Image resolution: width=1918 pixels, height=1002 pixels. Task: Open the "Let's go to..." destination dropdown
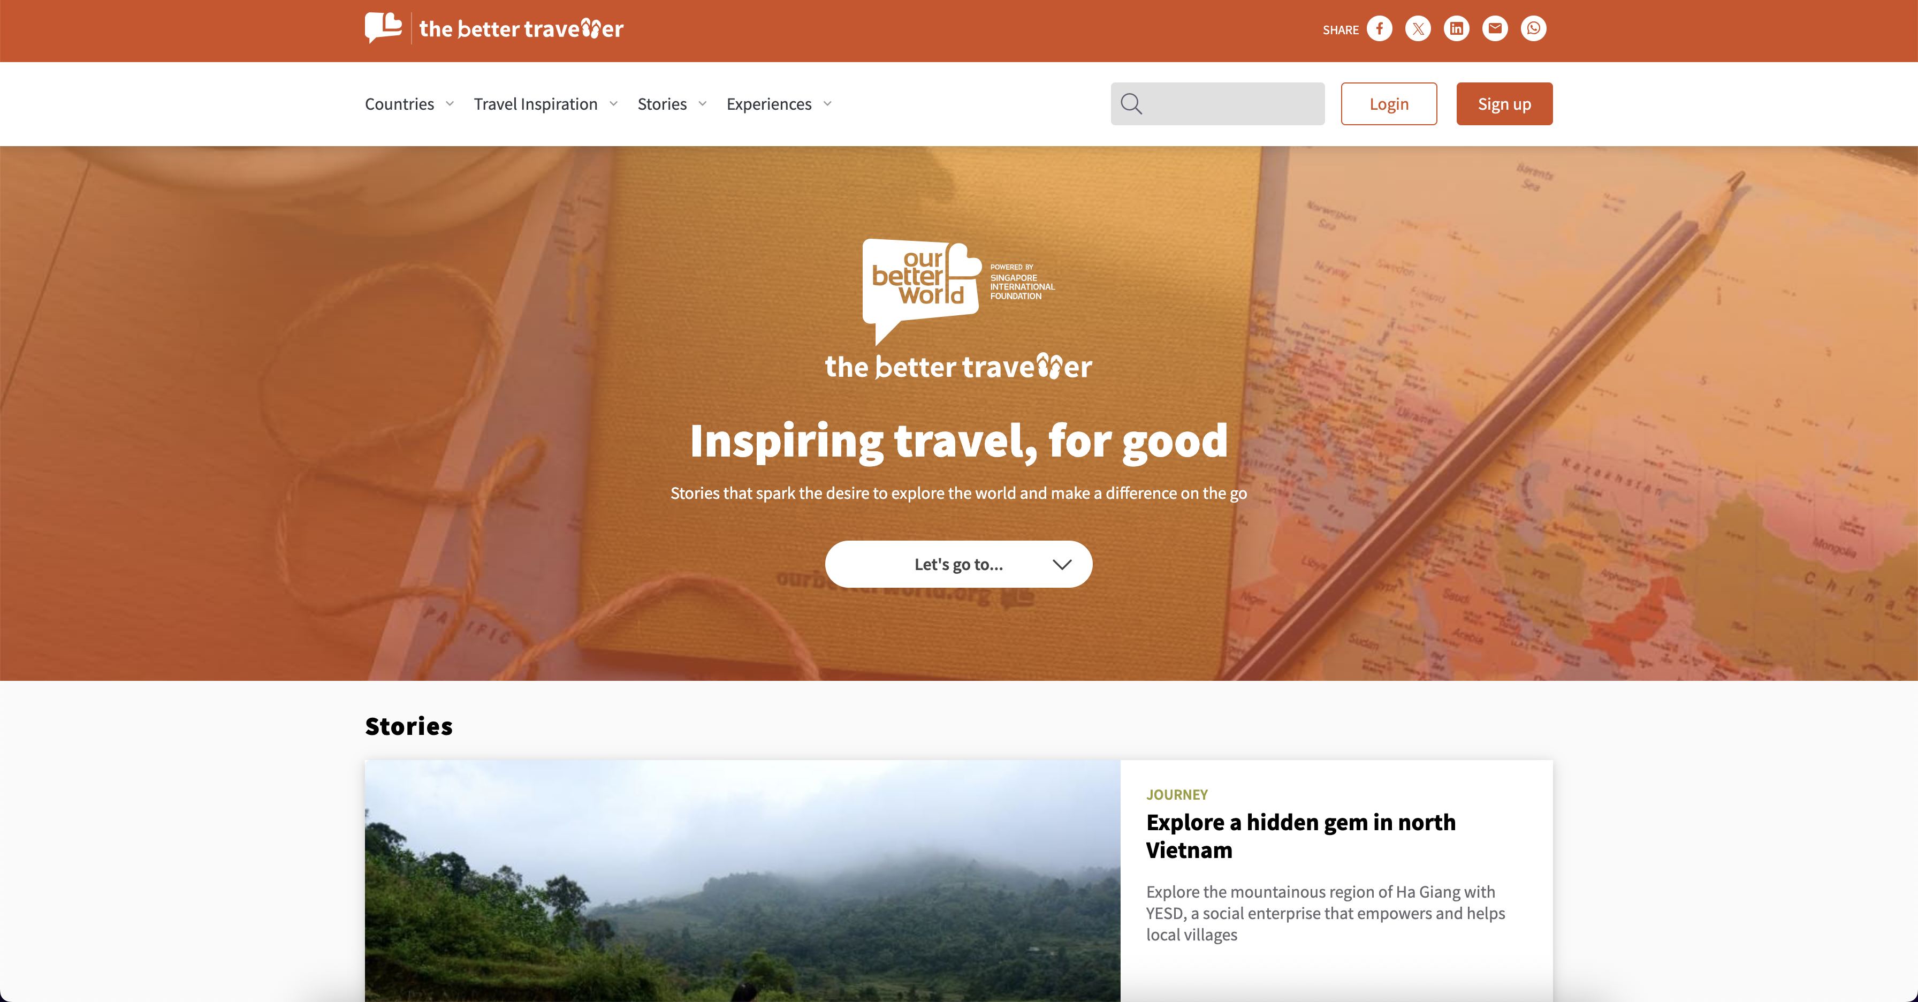click(x=958, y=564)
